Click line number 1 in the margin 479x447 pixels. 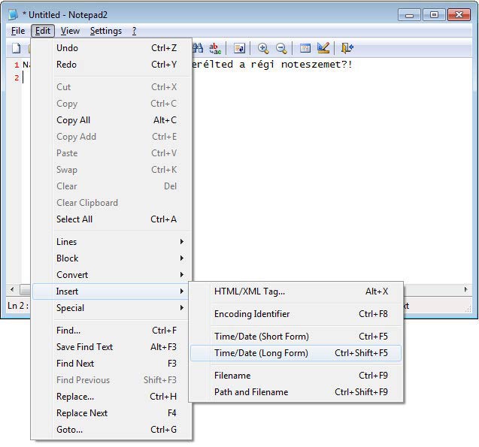pos(17,65)
